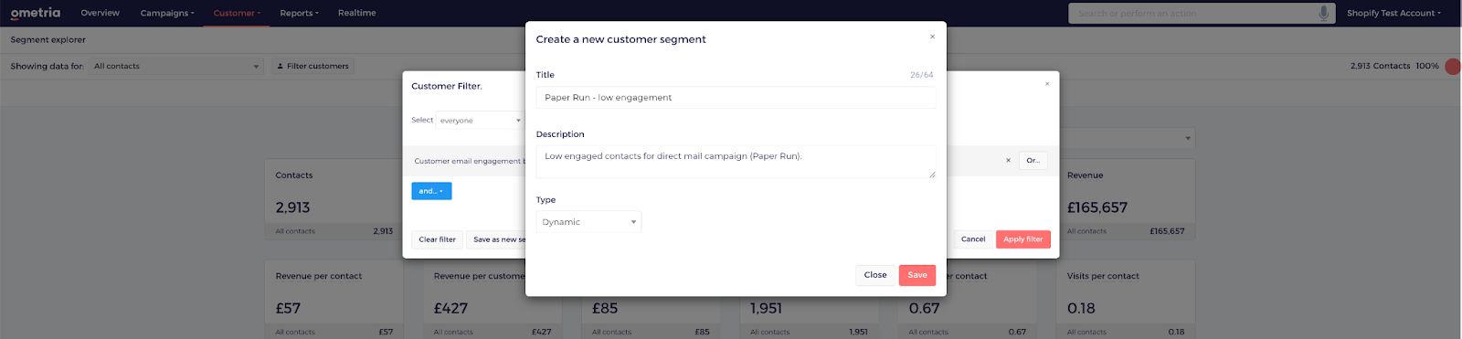The width and height of the screenshot is (1462, 339).
Task: Click the Apply filter button
Action: point(1022,239)
